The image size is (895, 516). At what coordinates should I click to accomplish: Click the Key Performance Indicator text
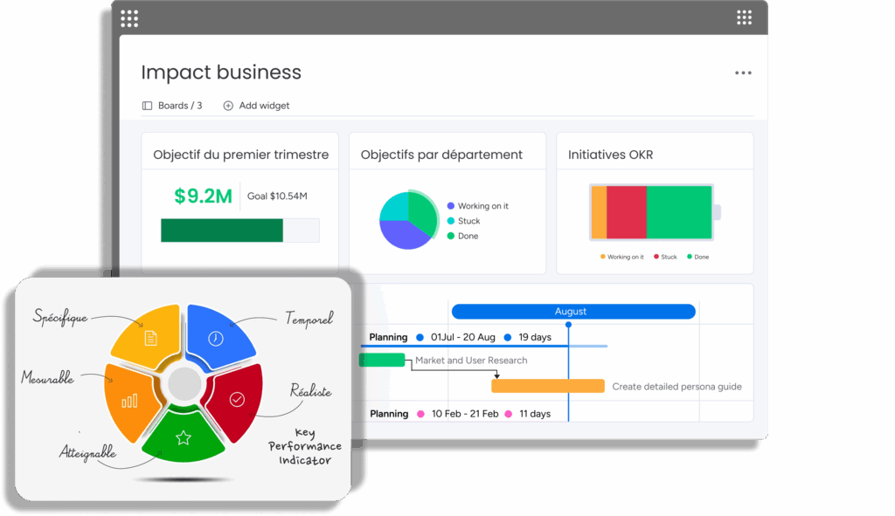click(305, 446)
